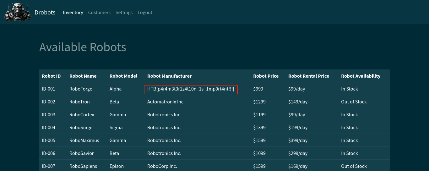
Task: Click the Drobots robot logo icon
Action: (x=18, y=12)
